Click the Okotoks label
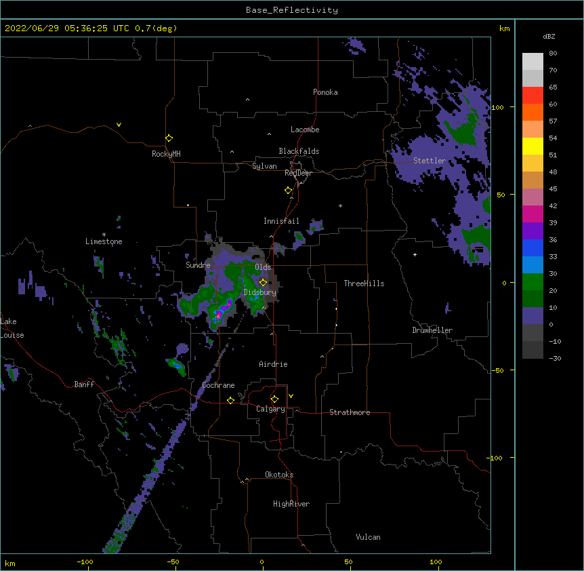 [279, 475]
